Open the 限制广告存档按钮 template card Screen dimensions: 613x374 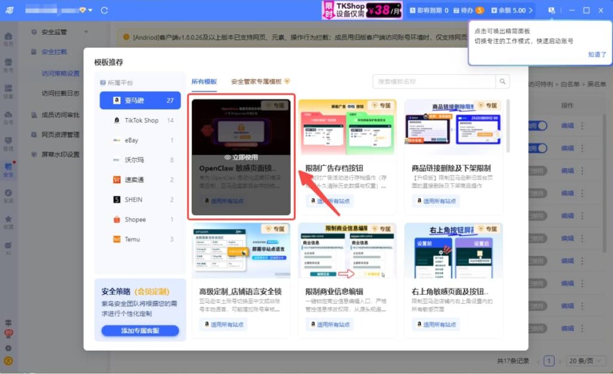point(347,156)
